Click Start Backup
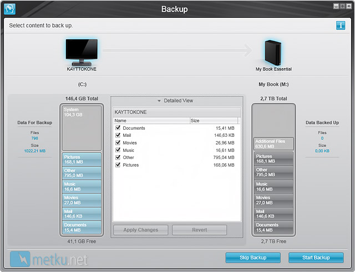 click(316, 258)
